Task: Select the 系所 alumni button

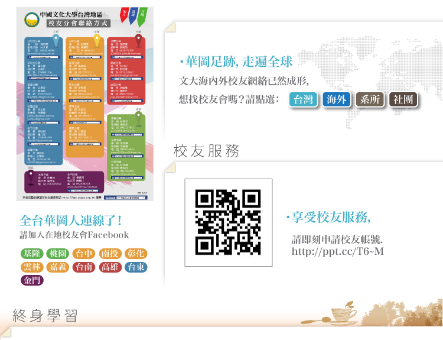Action: click(x=370, y=99)
